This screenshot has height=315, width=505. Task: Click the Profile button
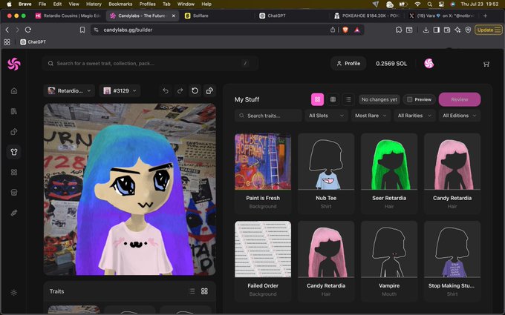click(x=348, y=64)
